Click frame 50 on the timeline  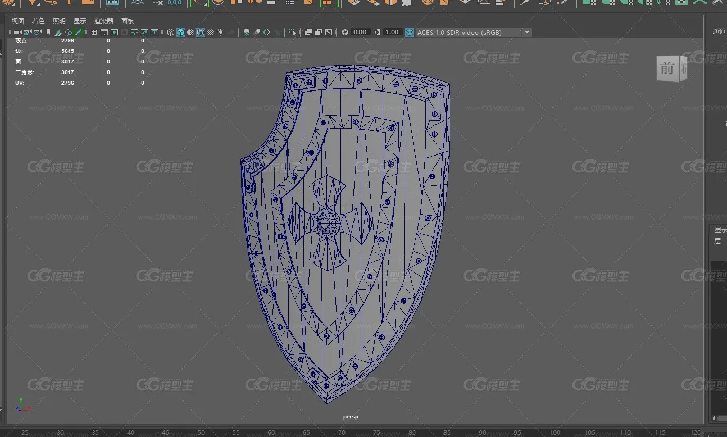pos(201,433)
